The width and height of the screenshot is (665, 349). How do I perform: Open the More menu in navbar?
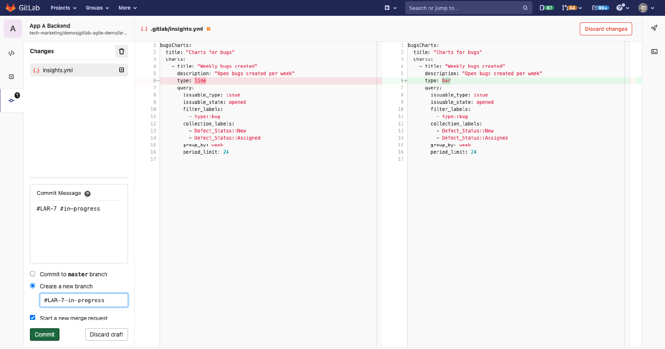[x=128, y=8]
